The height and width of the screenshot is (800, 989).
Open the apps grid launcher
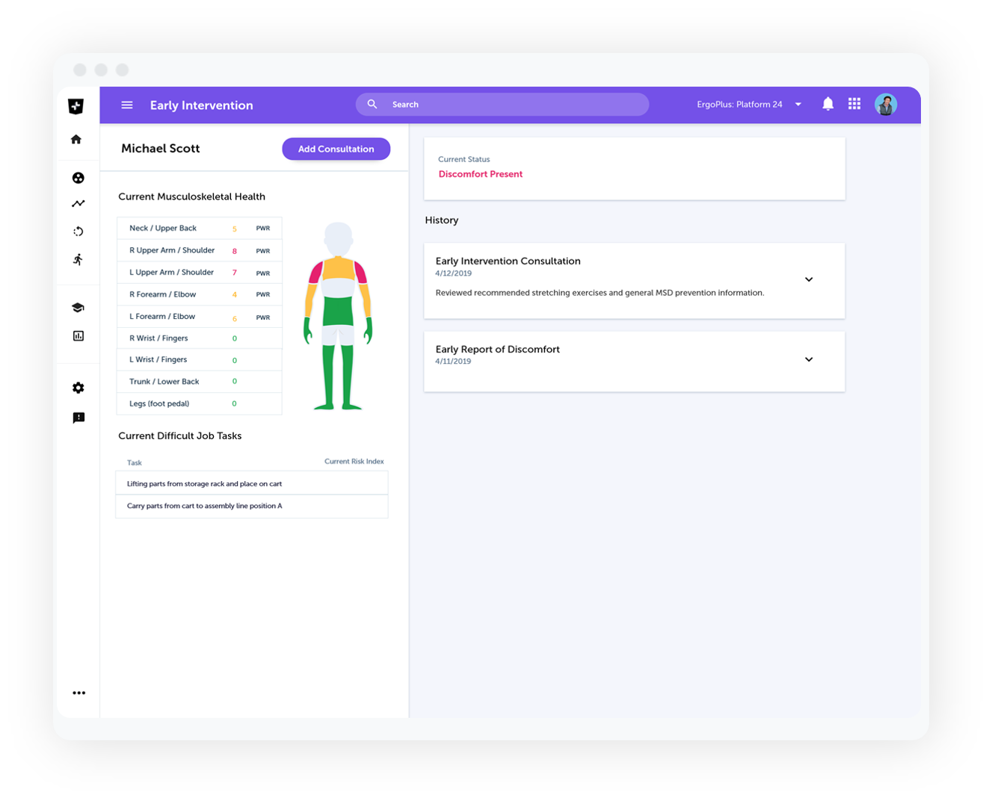tap(854, 105)
